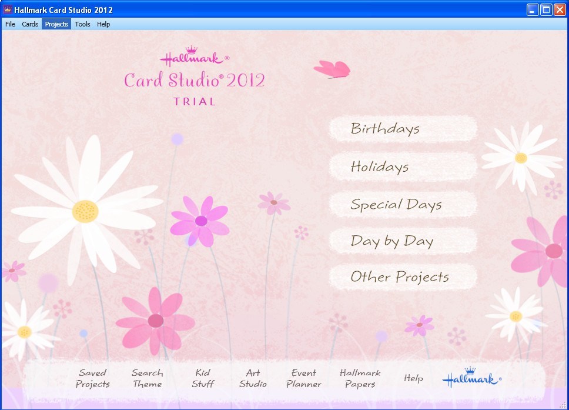Open the Event Planner
The height and width of the screenshot is (410, 569).
[304, 378]
